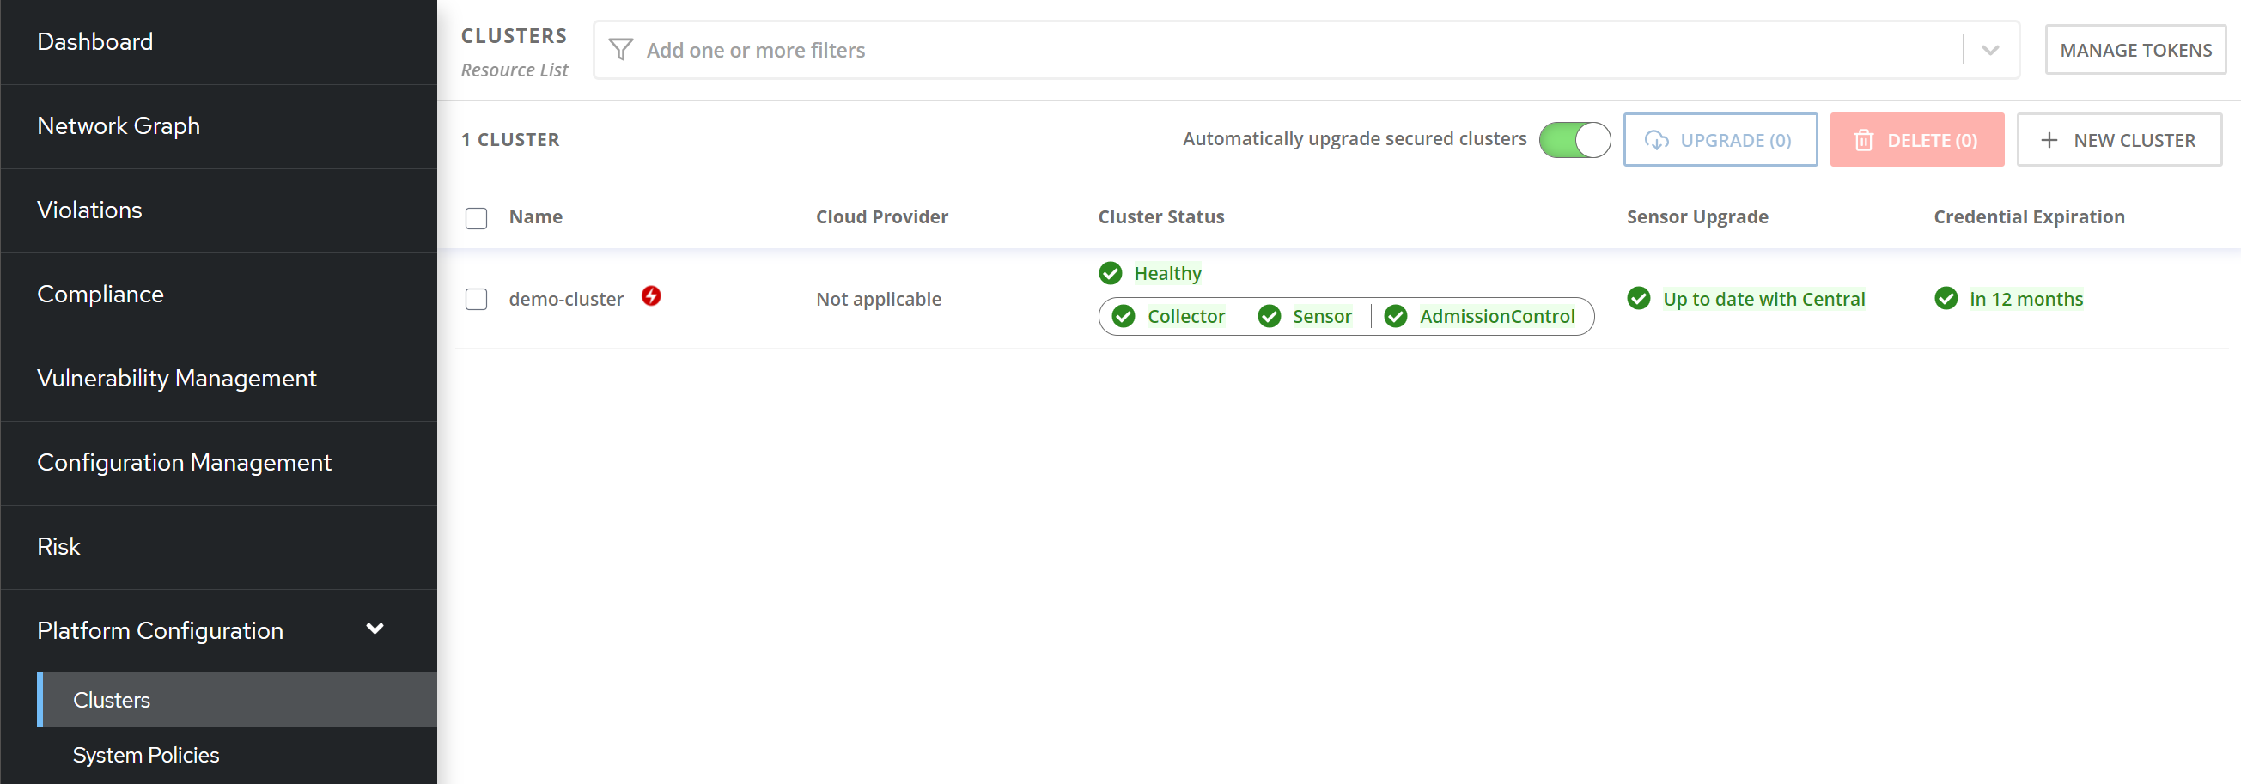
Task: Open Configuration Management
Action: coord(218,463)
